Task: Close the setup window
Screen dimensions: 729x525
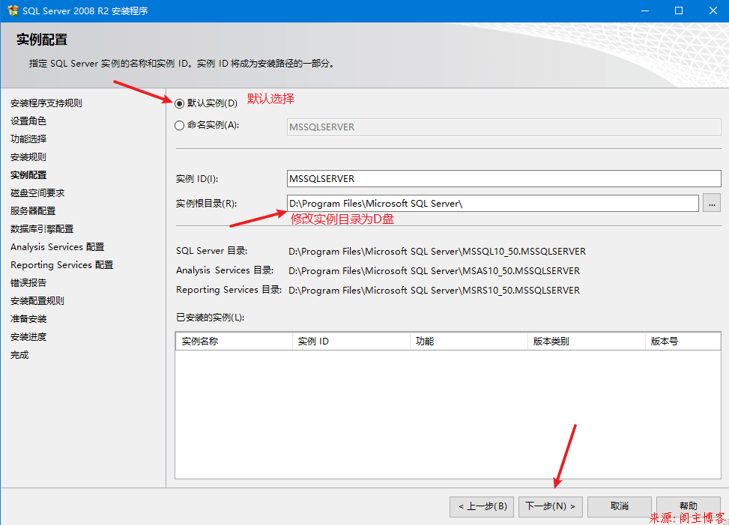Action: point(713,10)
